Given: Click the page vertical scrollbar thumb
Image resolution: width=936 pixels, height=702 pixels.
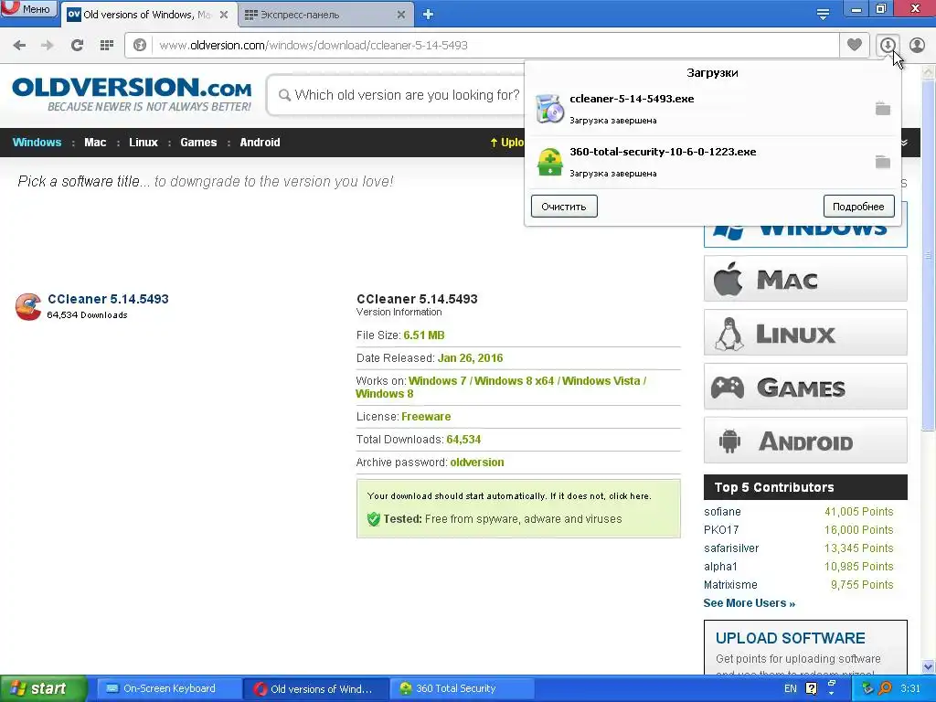Looking at the screenshot, I should [x=929, y=257].
